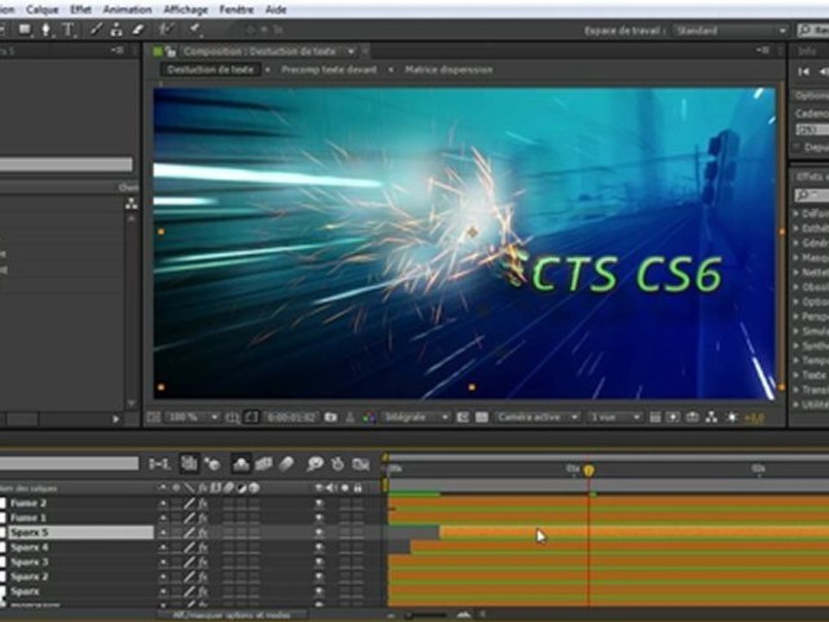
Task: Toggle pixel aspect ratio correction
Action: 655,417
